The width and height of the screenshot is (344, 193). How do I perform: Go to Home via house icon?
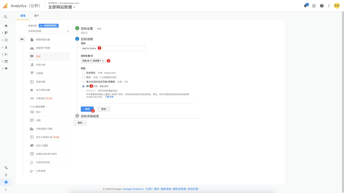click(x=6, y=26)
